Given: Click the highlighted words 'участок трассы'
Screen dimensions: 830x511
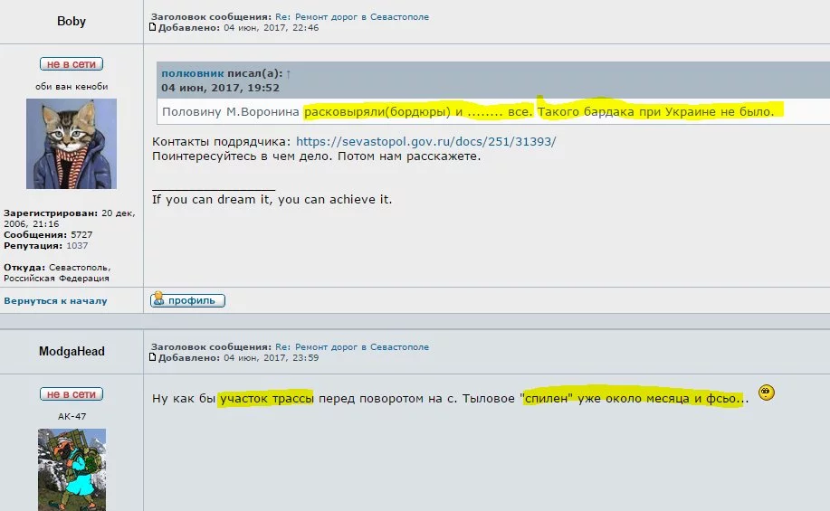Looking at the screenshot, I should point(267,398).
